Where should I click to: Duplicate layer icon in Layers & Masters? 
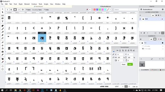tap(144, 33)
